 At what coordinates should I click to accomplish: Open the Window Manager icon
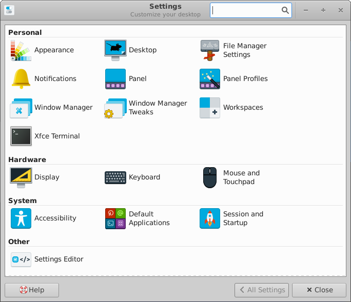pyautogui.click(x=21, y=108)
